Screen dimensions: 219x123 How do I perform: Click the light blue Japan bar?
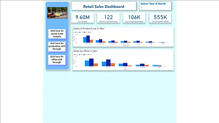point(155,66)
